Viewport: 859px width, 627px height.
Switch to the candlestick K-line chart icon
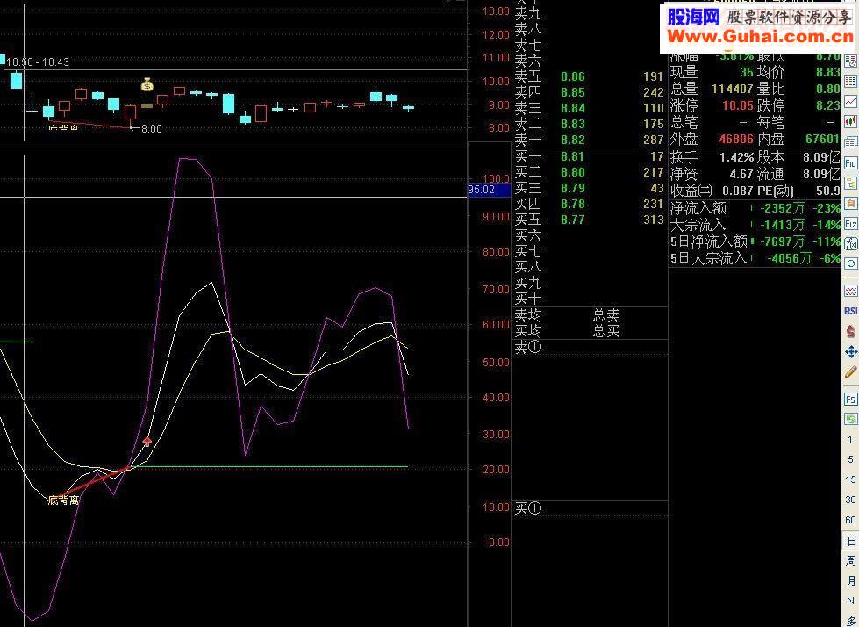click(850, 122)
